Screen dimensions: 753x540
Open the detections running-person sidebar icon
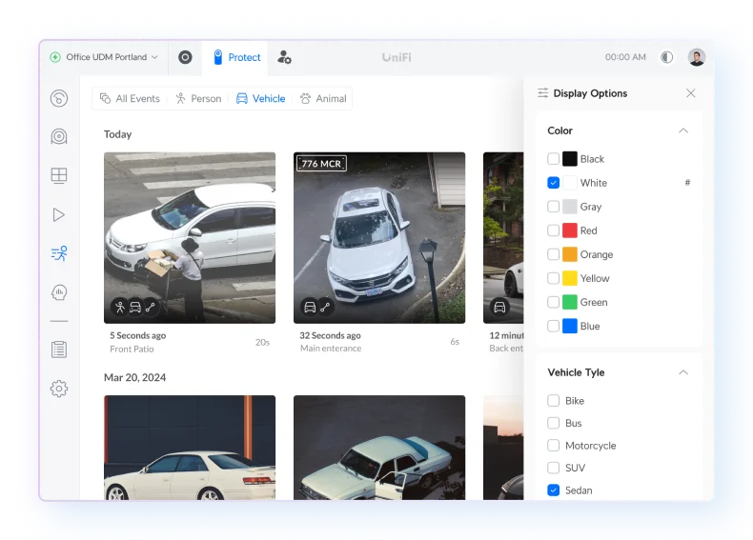(x=59, y=253)
